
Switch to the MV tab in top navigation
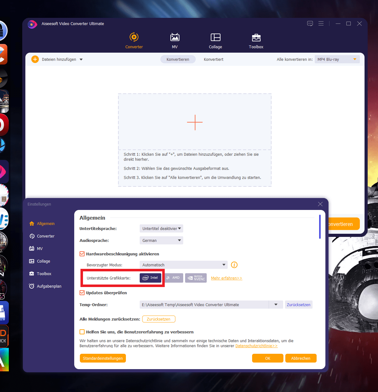pyautogui.click(x=175, y=40)
